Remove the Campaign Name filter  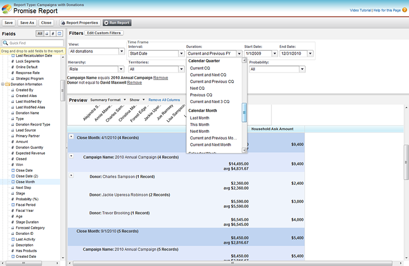click(x=161, y=78)
